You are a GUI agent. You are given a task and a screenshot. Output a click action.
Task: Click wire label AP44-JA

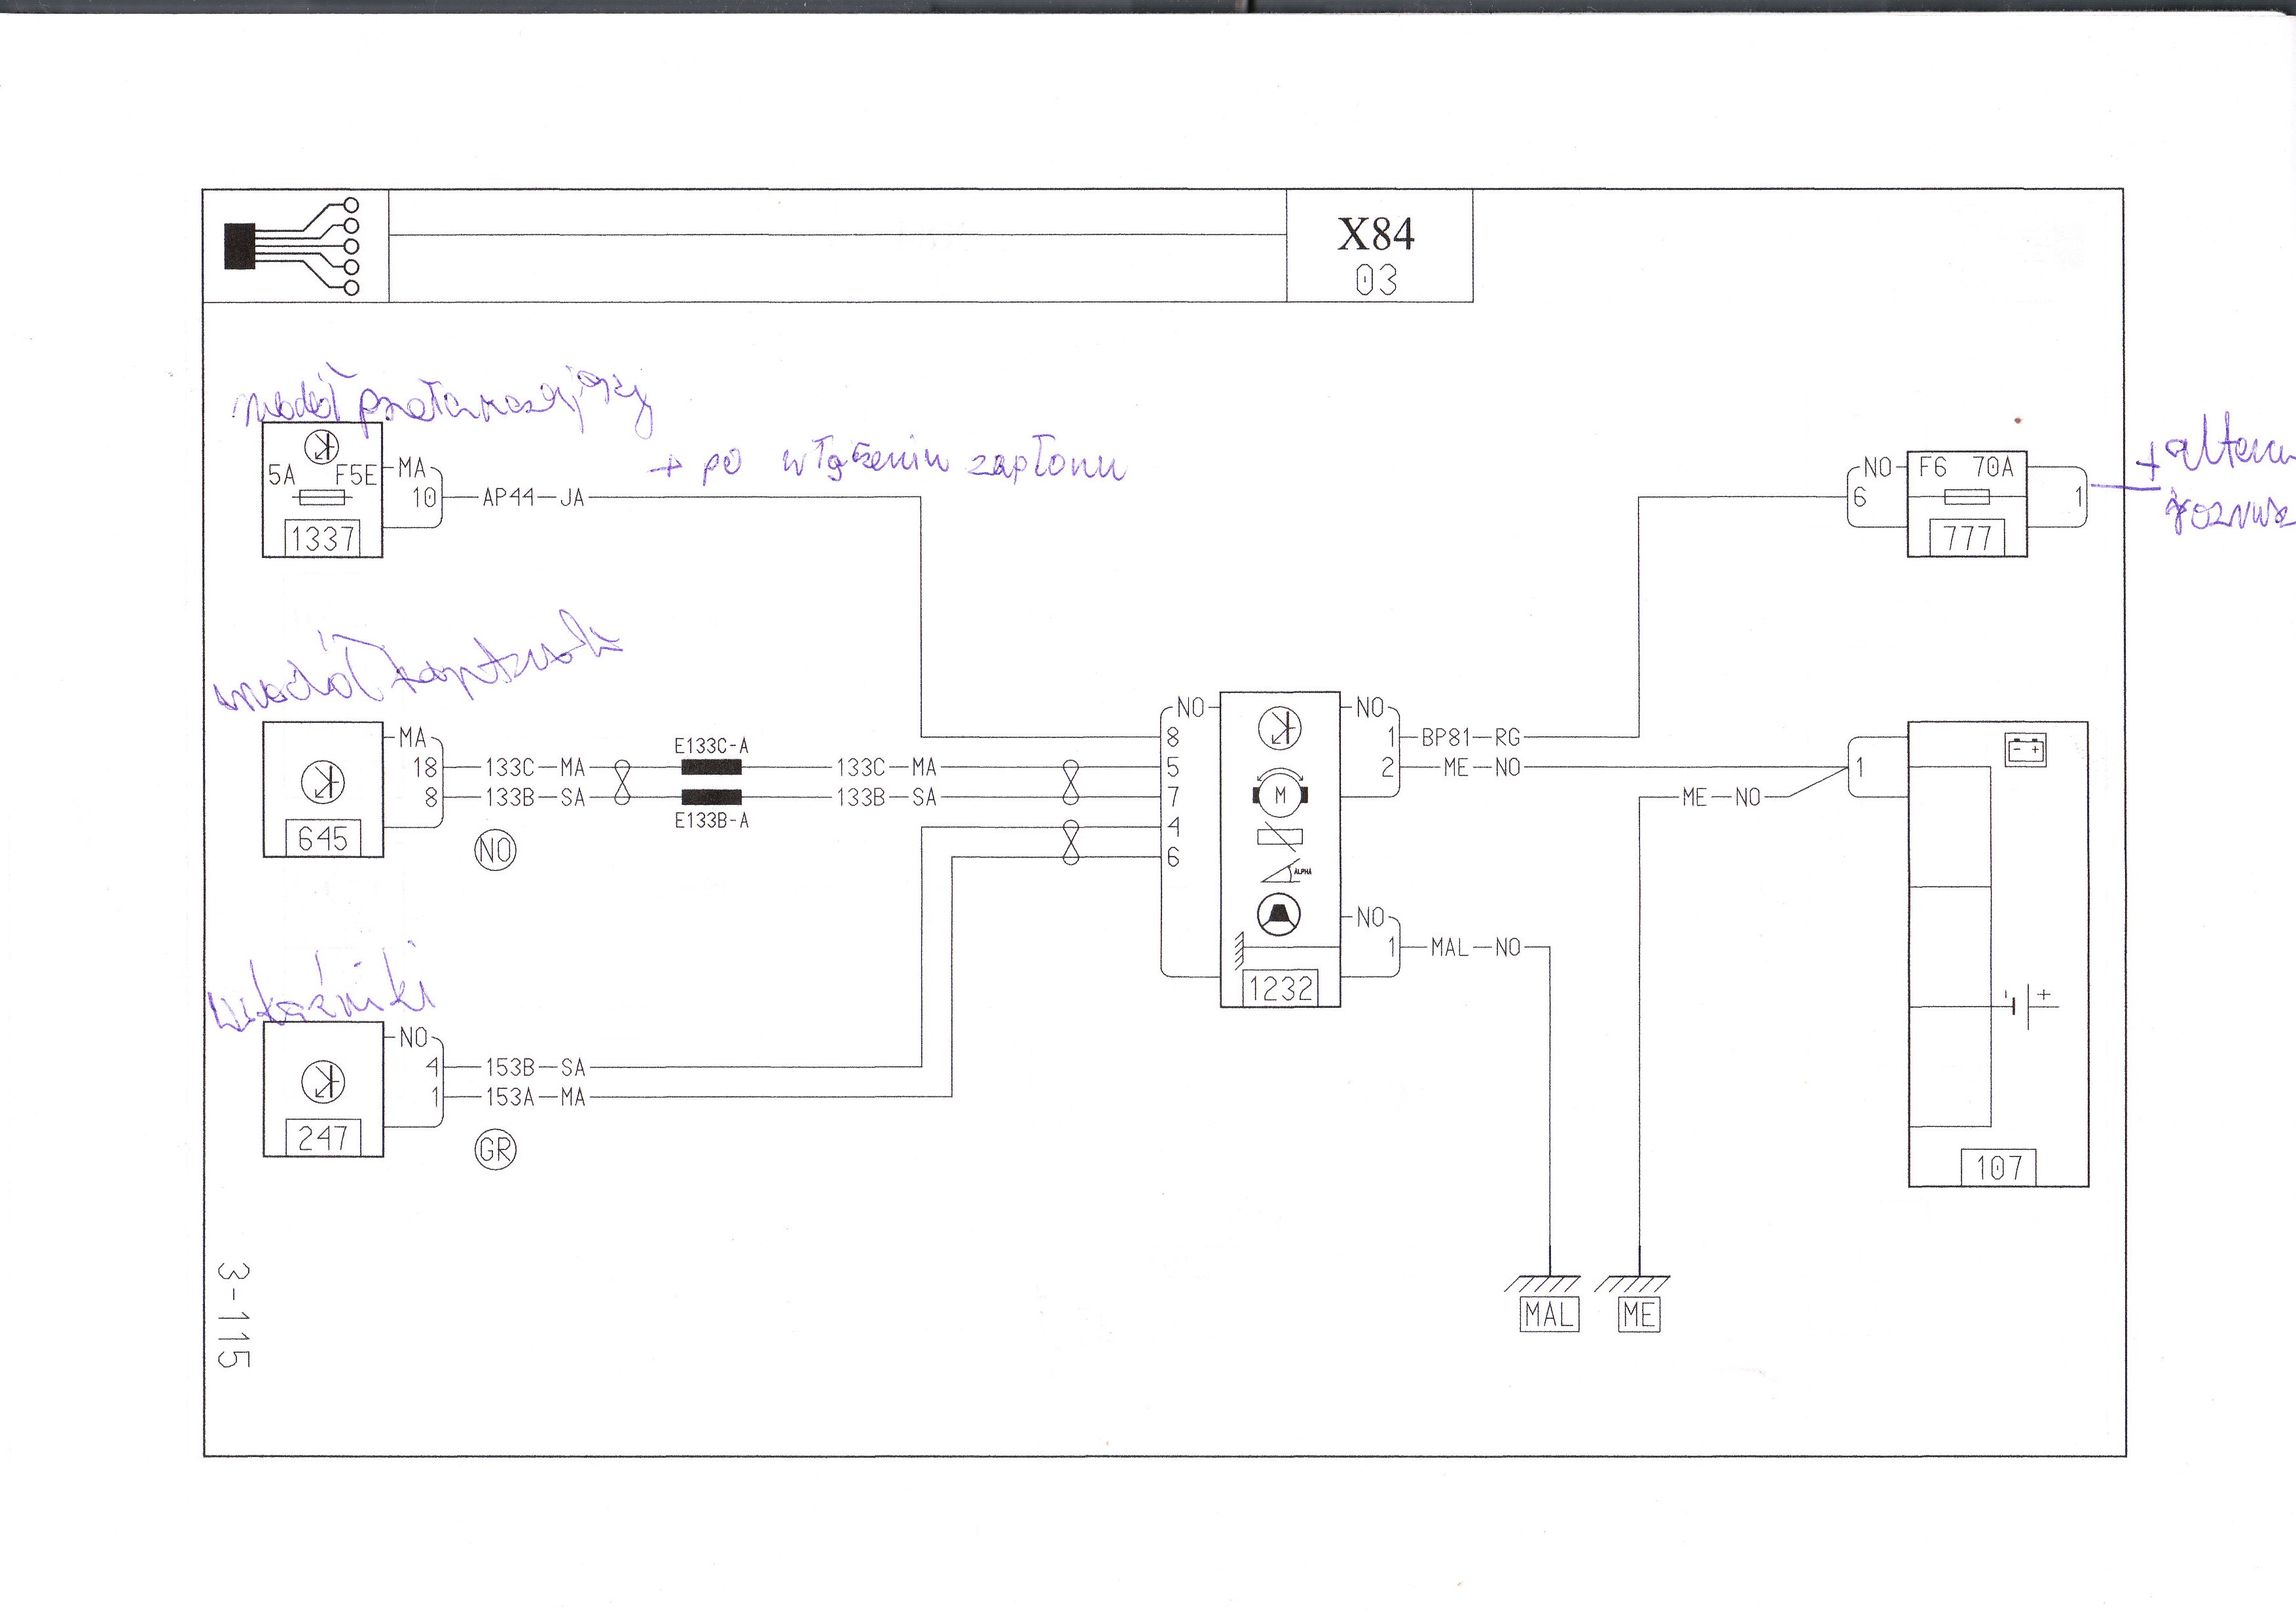pos(533,497)
